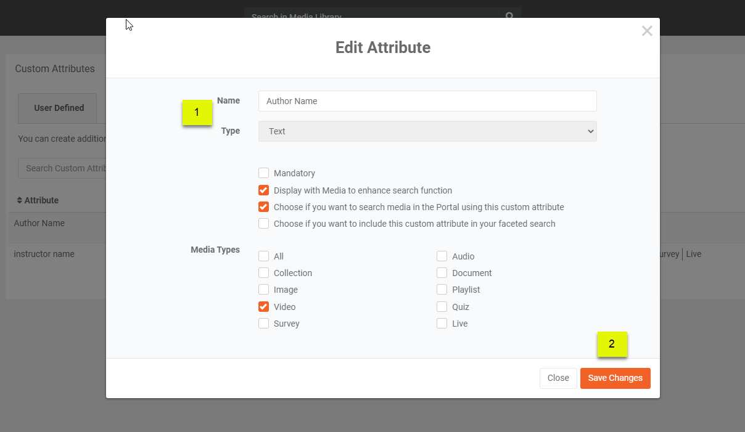The width and height of the screenshot is (745, 432).
Task: Enable the Mandatory checkbox
Action: pyautogui.click(x=264, y=173)
